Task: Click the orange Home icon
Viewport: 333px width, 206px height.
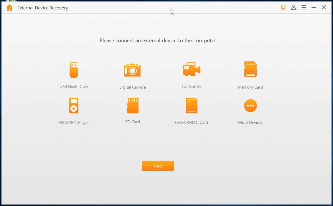Action: [x=9, y=8]
